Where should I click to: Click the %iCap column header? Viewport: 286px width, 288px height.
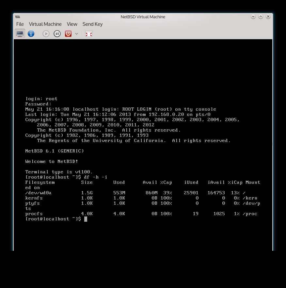click(235, 183)
